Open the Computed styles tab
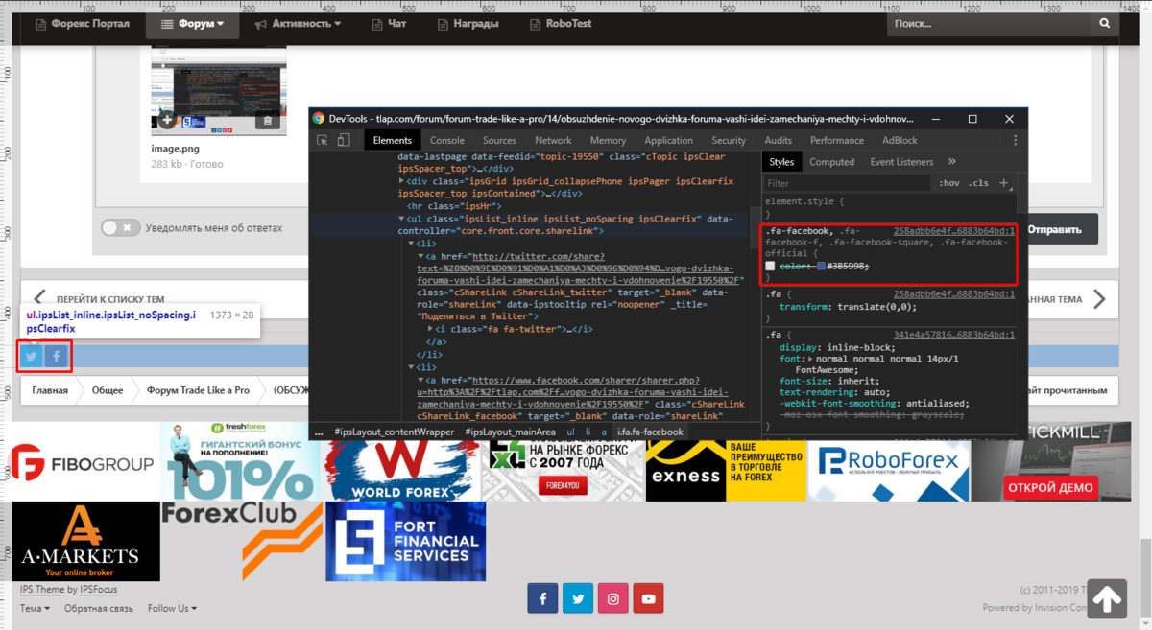 831,162
